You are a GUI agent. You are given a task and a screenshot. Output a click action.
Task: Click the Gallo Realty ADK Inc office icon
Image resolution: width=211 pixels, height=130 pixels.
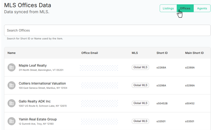pos(12,103)
